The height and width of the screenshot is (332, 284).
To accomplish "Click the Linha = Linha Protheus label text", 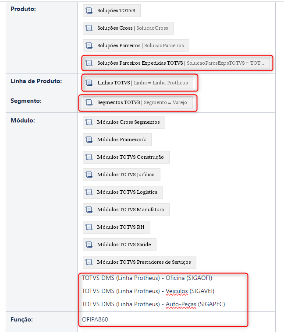I will pos(160,83).
